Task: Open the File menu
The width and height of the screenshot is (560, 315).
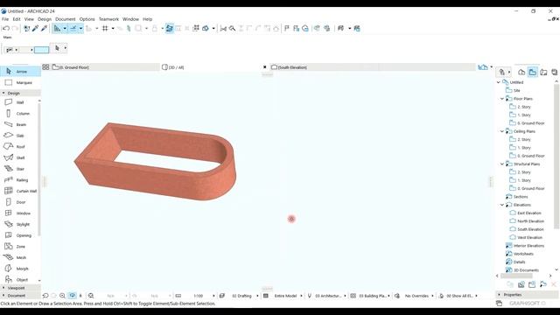Action: coord(5,19)
